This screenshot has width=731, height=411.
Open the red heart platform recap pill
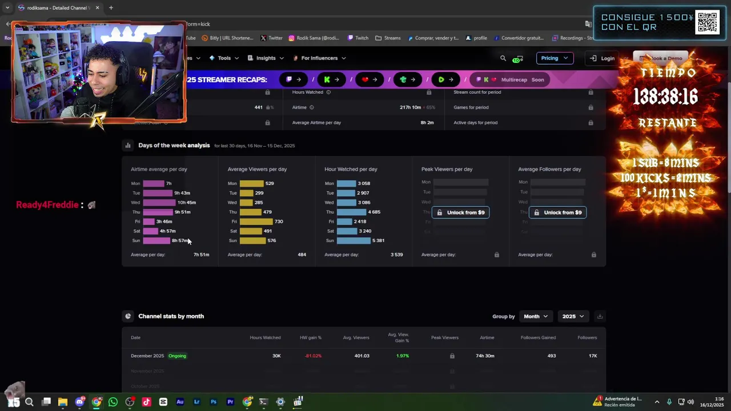coord(369,79)
